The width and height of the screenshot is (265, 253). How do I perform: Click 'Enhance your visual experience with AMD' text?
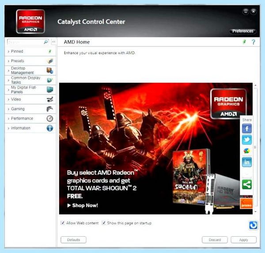pyautogui.click(x=100, y=53)
